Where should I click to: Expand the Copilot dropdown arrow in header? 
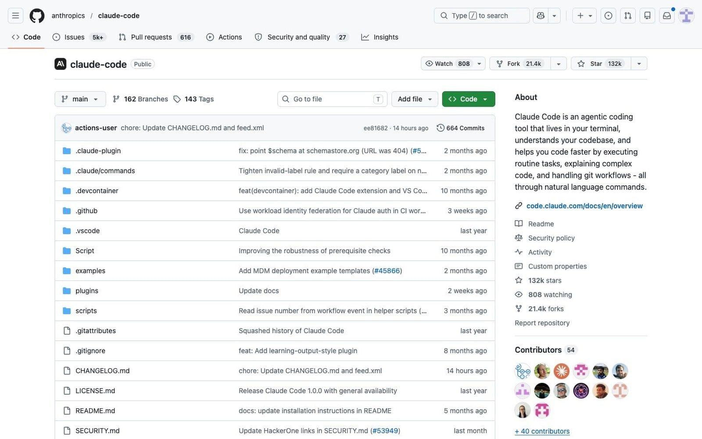[x=554, y=16]
